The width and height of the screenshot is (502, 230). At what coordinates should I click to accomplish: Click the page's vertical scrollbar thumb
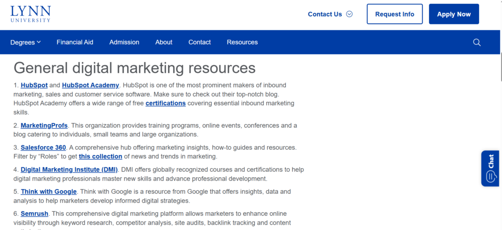tap(501, 67)
